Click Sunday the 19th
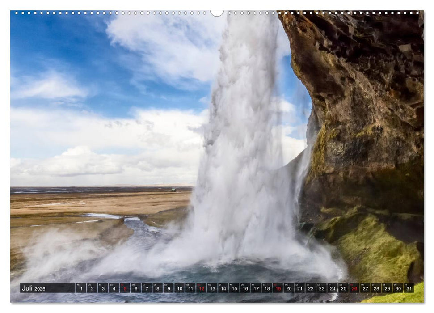 [x=279, y=288]
